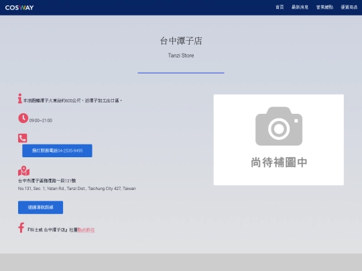
Task: Click the blue navigation route button under the address
Action: tap(40, 207)
